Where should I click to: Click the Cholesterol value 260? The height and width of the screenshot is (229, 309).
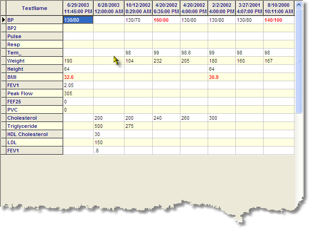(x=185, y=118)
